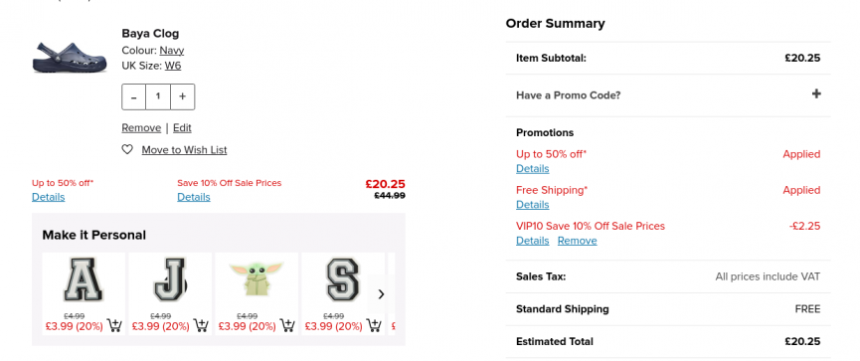Edit the Baya Clog item
Image resolution: width=860 pixels, height=361 pixels.
pyautogui.click(x=182, y=128)
